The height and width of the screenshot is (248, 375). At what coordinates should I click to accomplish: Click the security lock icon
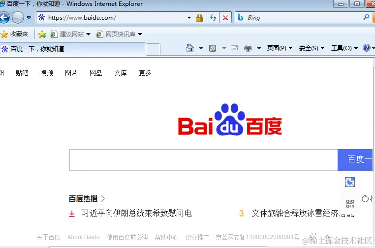click(199, 18)
